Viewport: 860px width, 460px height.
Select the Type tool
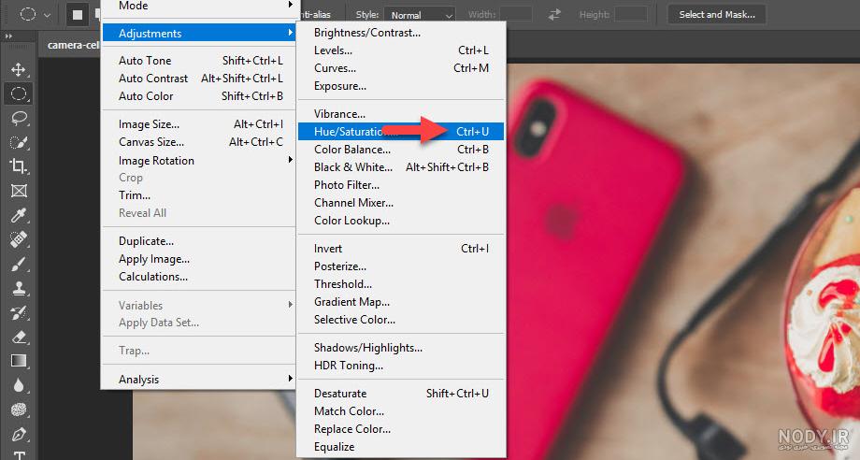(19, 454)
